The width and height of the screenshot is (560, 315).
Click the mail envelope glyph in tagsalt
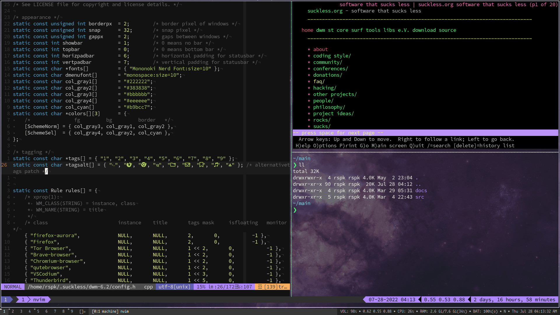coord(187,165)
